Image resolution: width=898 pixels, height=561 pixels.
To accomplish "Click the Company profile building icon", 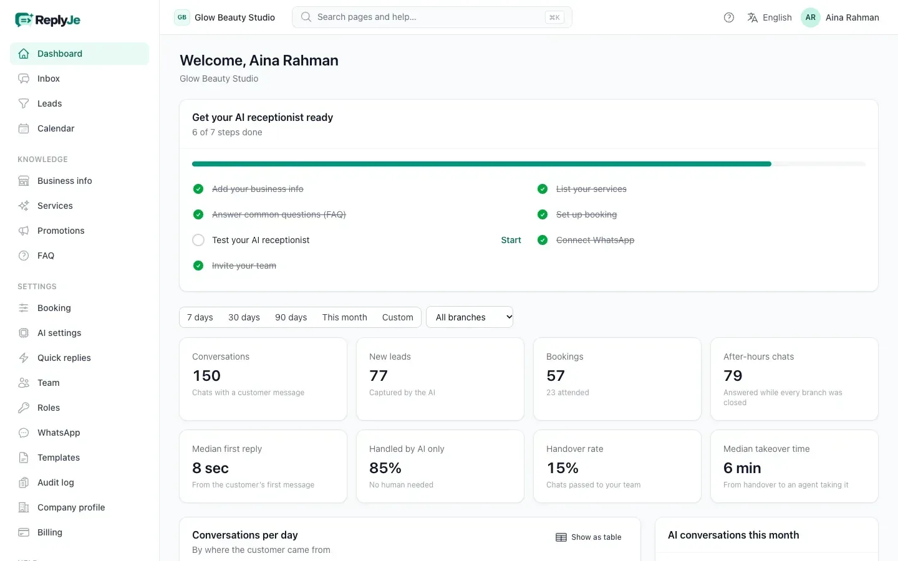I will point(24,507).
